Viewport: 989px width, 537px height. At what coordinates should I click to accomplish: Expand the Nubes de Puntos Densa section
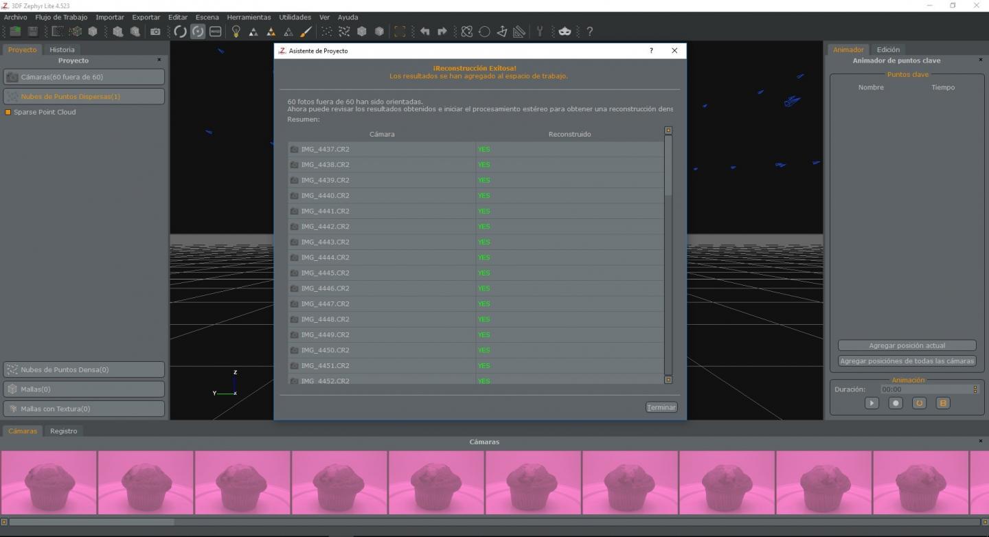pos(84,369)
